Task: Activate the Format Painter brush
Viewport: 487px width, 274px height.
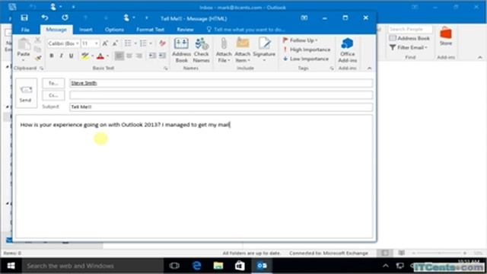Action: [x=38, y=58]
